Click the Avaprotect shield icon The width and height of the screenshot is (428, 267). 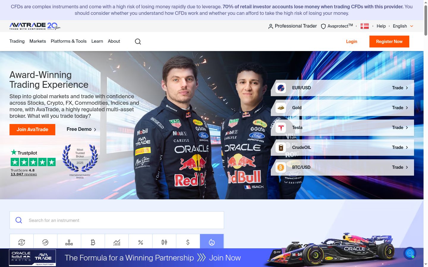click(x=323, y=26)
